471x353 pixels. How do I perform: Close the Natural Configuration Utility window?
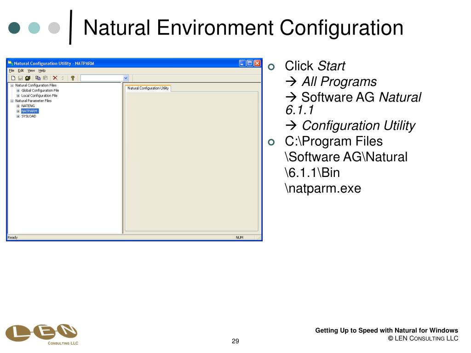[258, 63]
